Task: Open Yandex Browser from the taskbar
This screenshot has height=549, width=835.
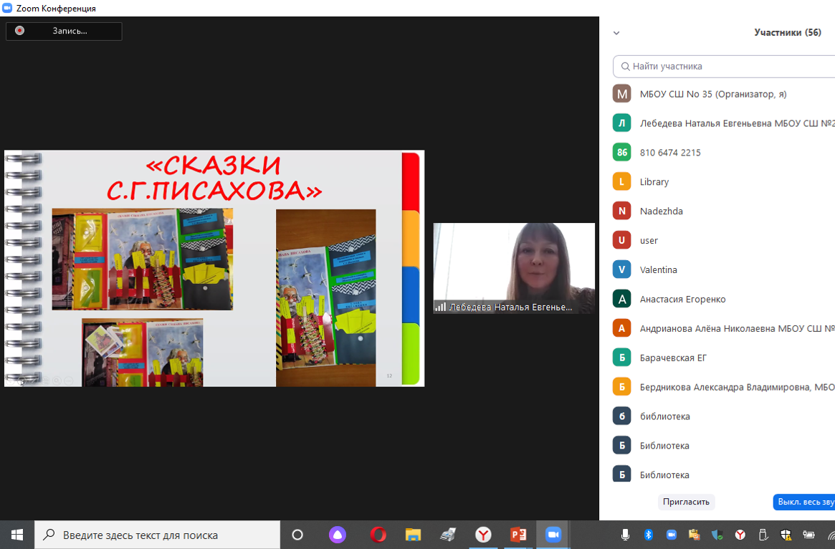Action: point(484,535)
